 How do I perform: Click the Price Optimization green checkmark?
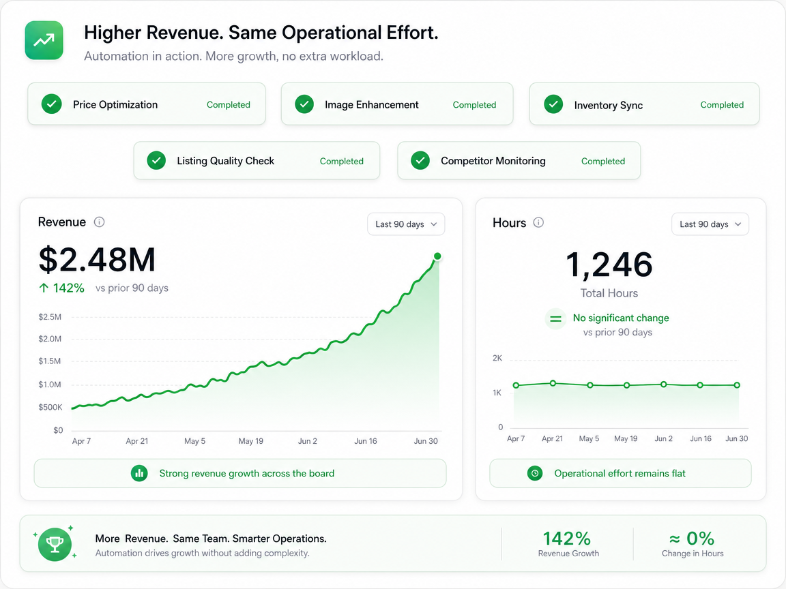pos(52,104)
